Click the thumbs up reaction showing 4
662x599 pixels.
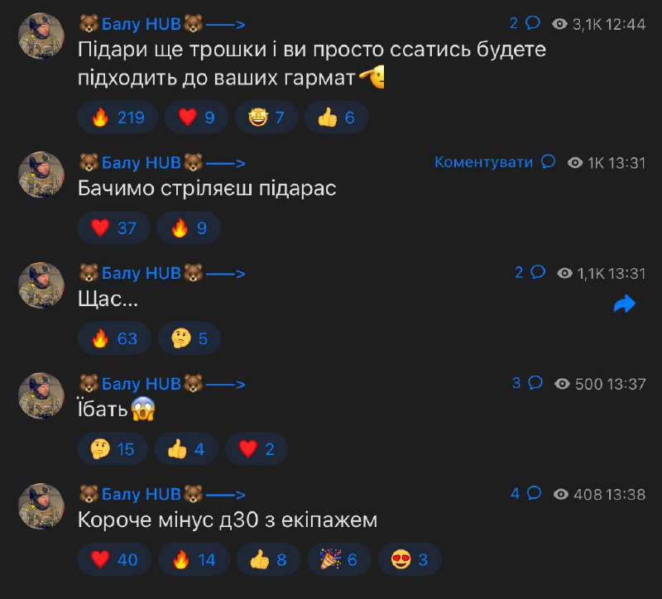coord(186,448)
